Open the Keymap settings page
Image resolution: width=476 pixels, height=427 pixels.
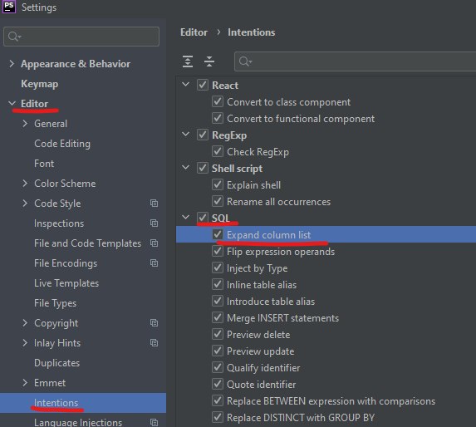pyautogui.click(x=40, y=84)
